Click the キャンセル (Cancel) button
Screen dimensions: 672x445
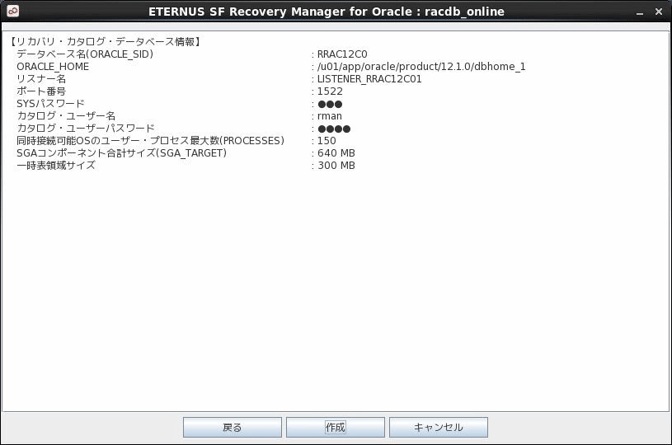pyautogui.click(x=439, y=427)
